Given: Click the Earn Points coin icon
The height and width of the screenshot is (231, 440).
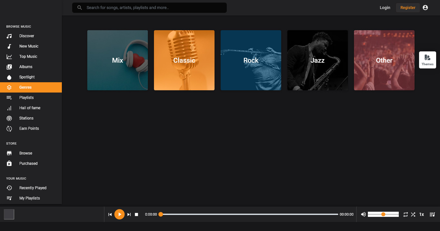Looking at the screenshot, I should tap(9, 129).
